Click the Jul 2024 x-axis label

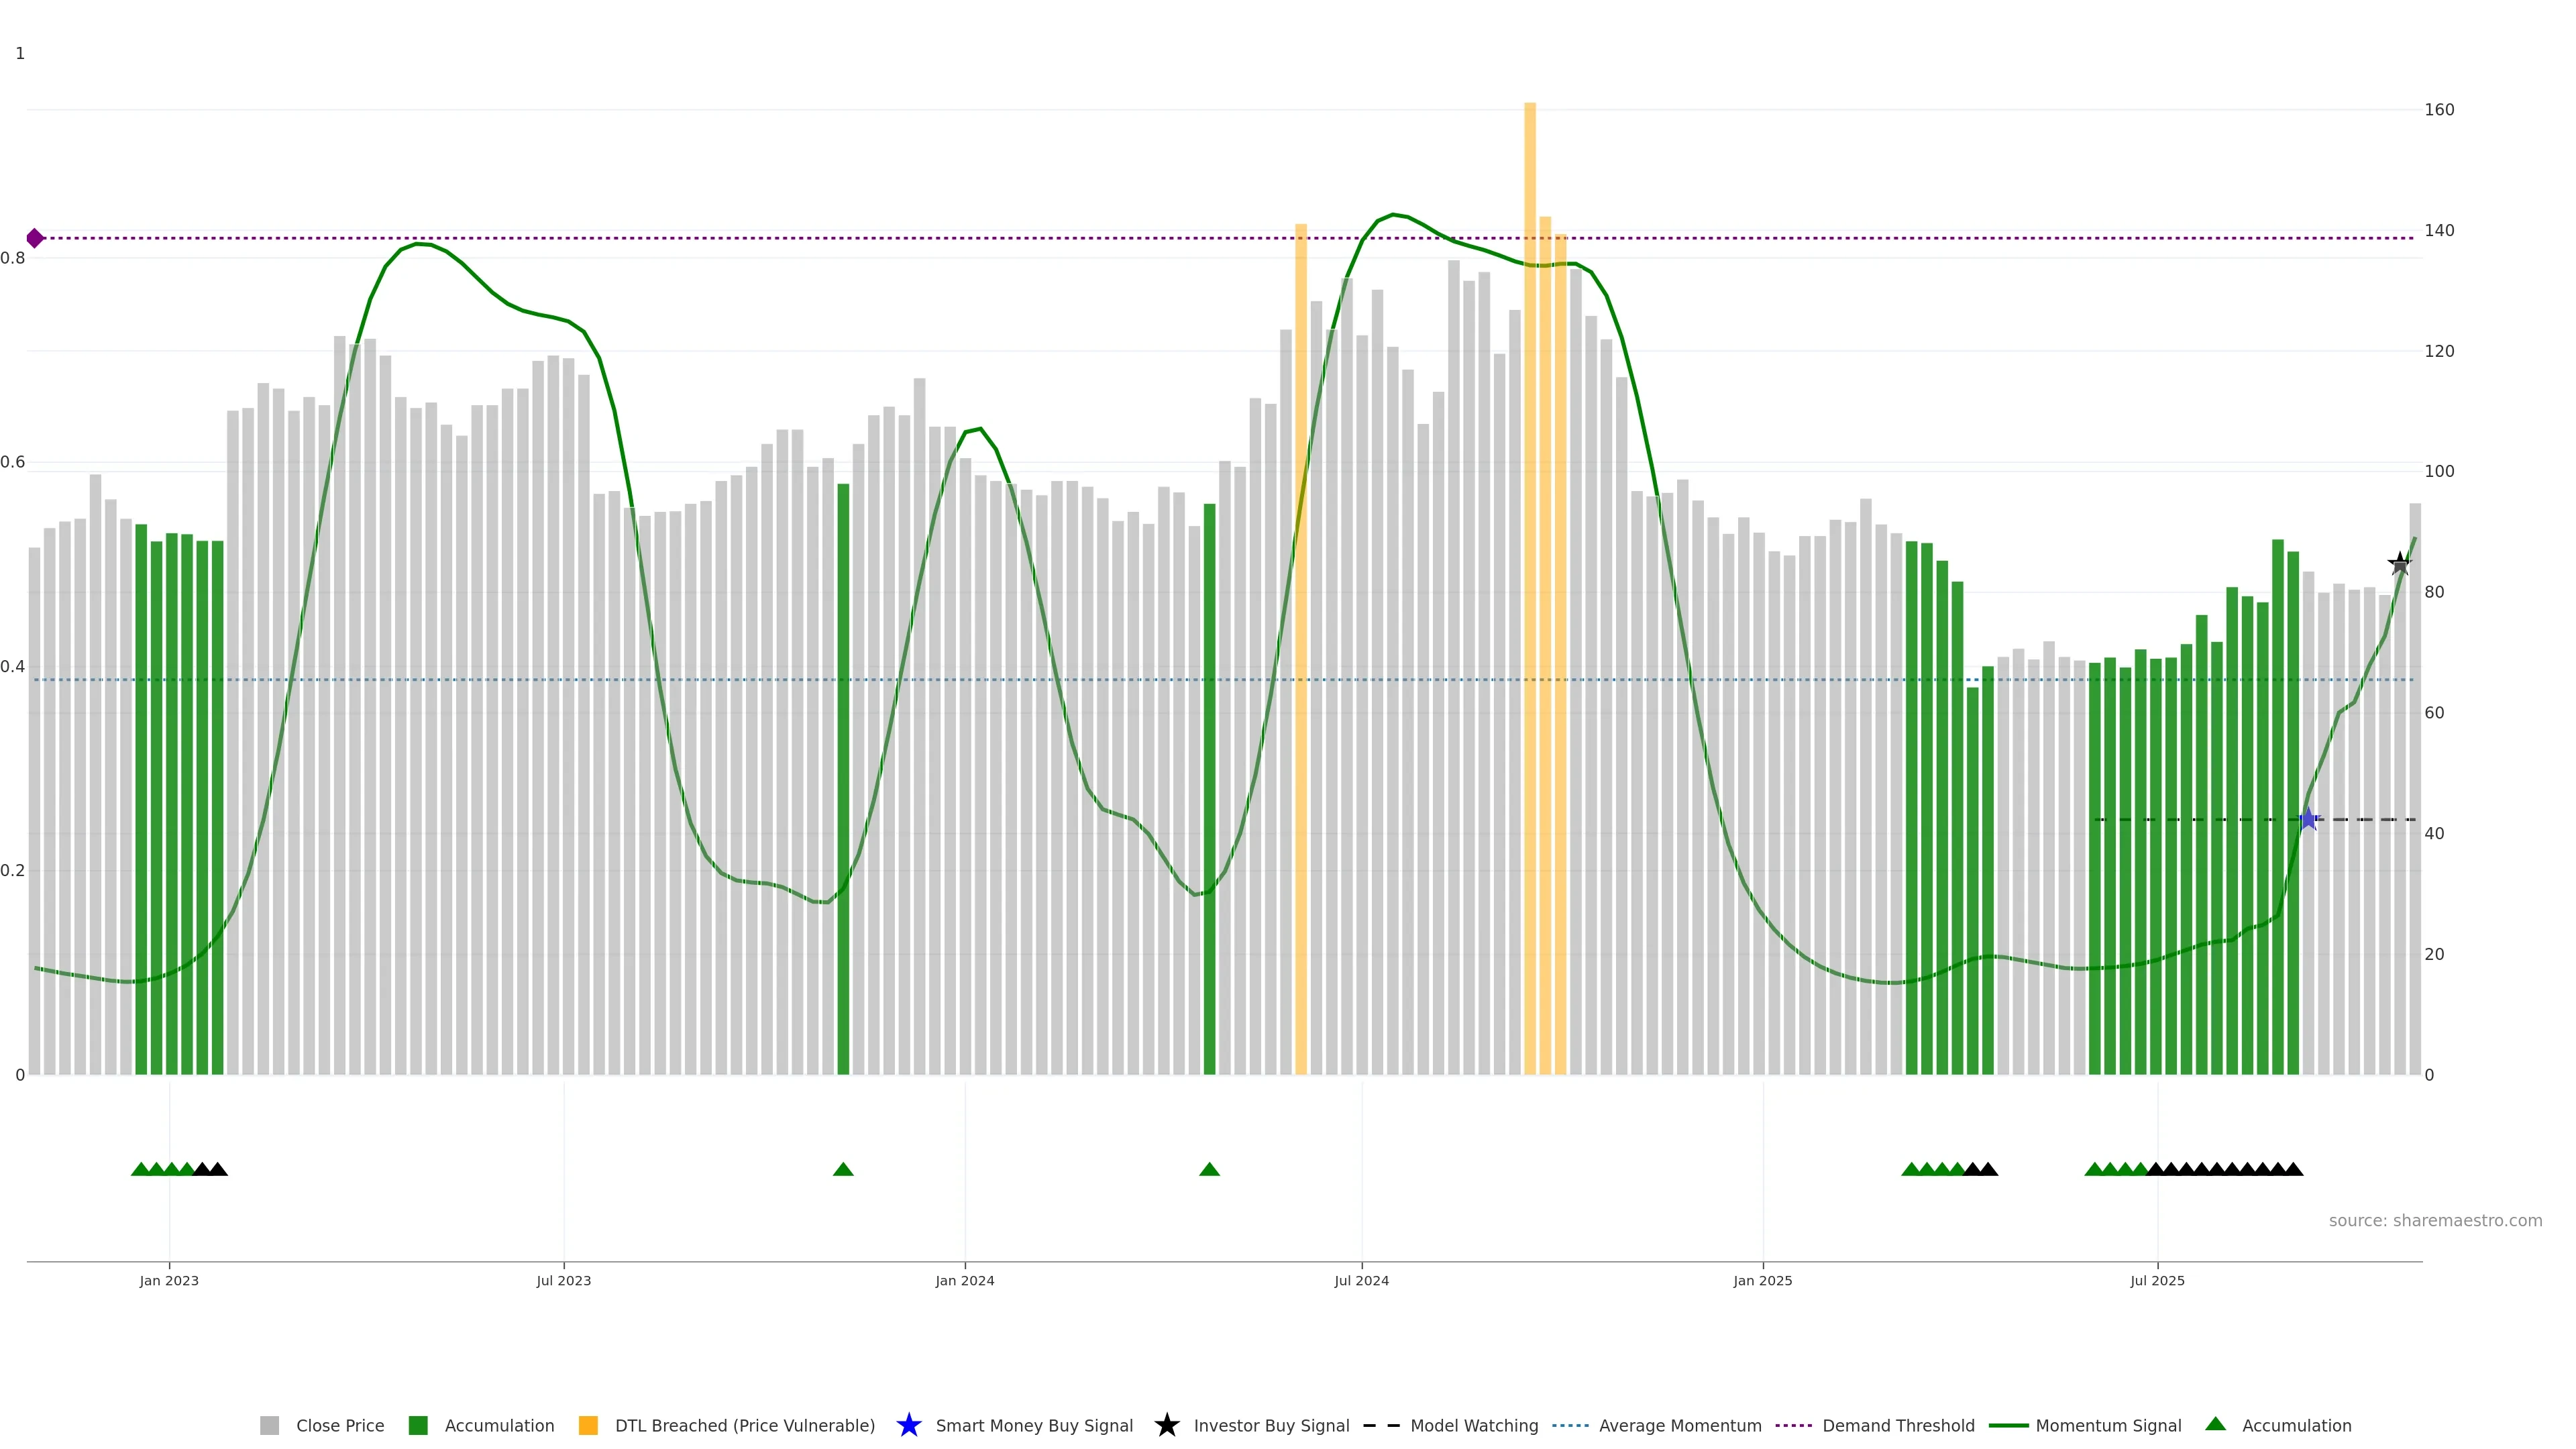click(x=1361, y=1280)
